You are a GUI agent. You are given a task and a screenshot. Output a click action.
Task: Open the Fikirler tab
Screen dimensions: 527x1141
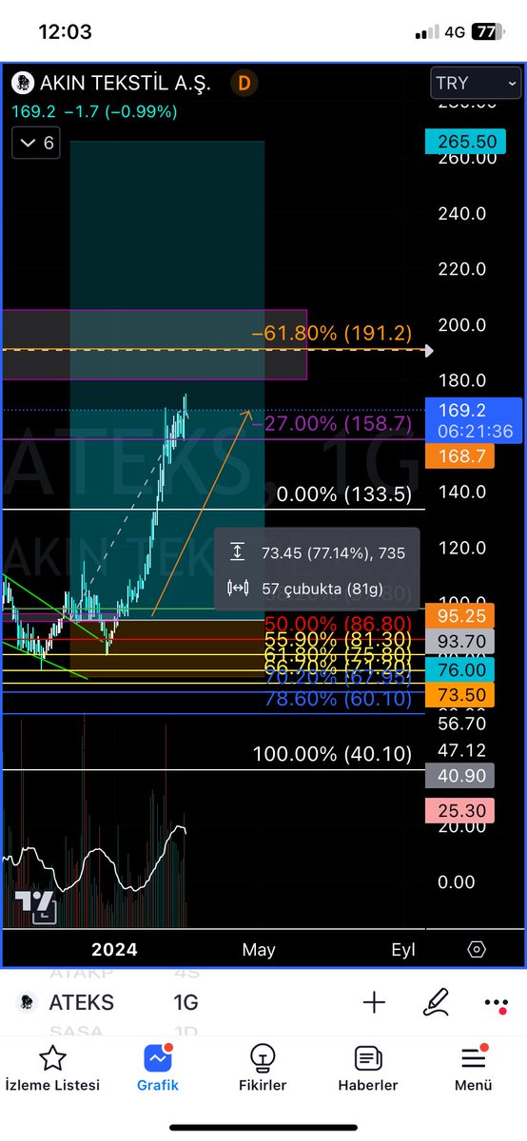click(x=261, y=1069)
